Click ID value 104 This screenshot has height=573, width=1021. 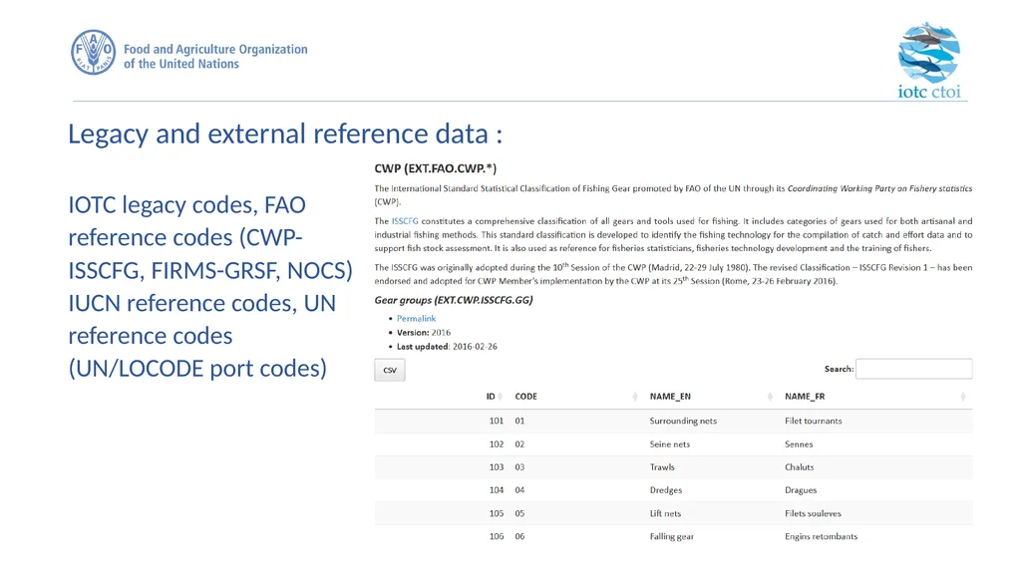click(497, 489)
